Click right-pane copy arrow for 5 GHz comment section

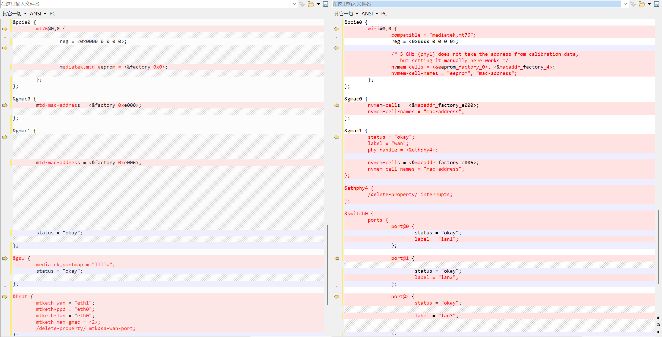[x=337, y=48]
